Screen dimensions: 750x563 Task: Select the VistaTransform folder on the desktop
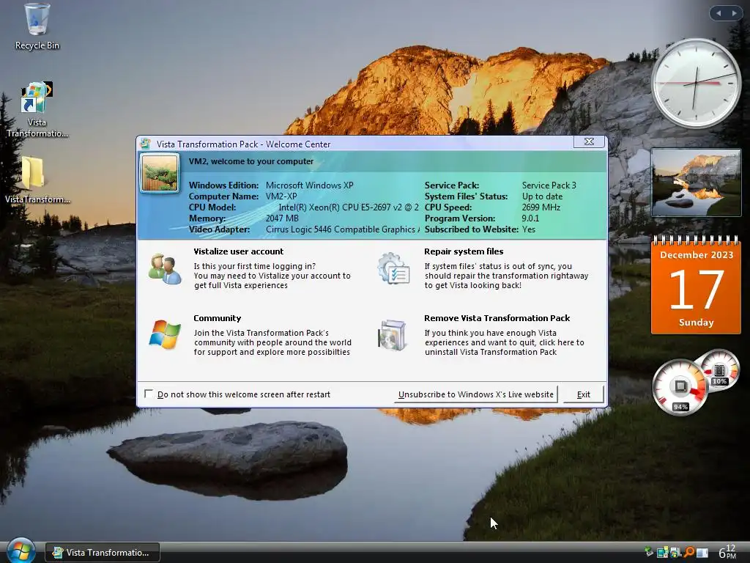[x=37, y=180]
